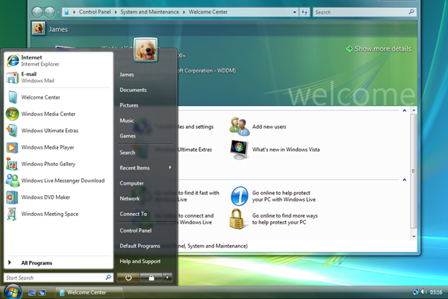Screen dimensions: 448x299
Task: Expand All Programs list
Action: [x=37, y=263]
